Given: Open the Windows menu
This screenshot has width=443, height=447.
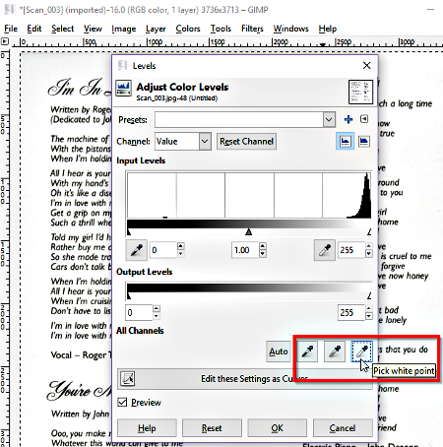Looking at the screenshot, I should pos(291,29).
